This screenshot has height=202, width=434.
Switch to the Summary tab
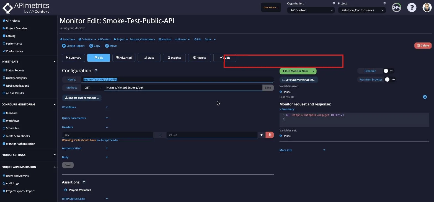(x=73, y=58)
